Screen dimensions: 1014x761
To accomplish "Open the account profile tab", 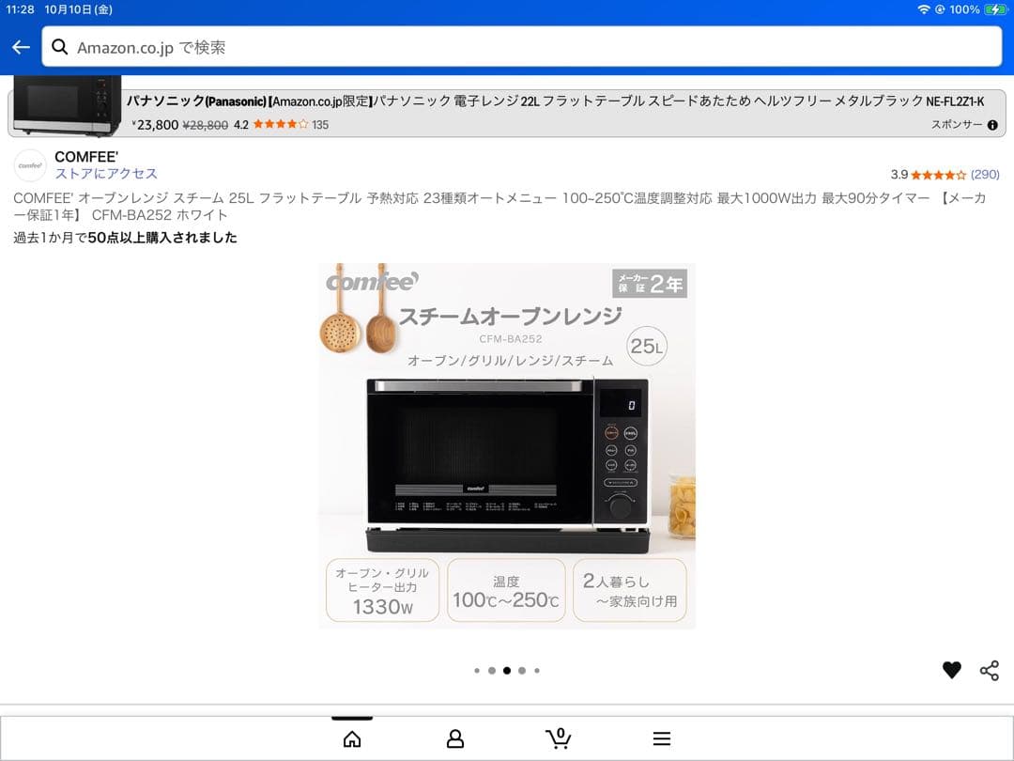I will pos(455,738).
